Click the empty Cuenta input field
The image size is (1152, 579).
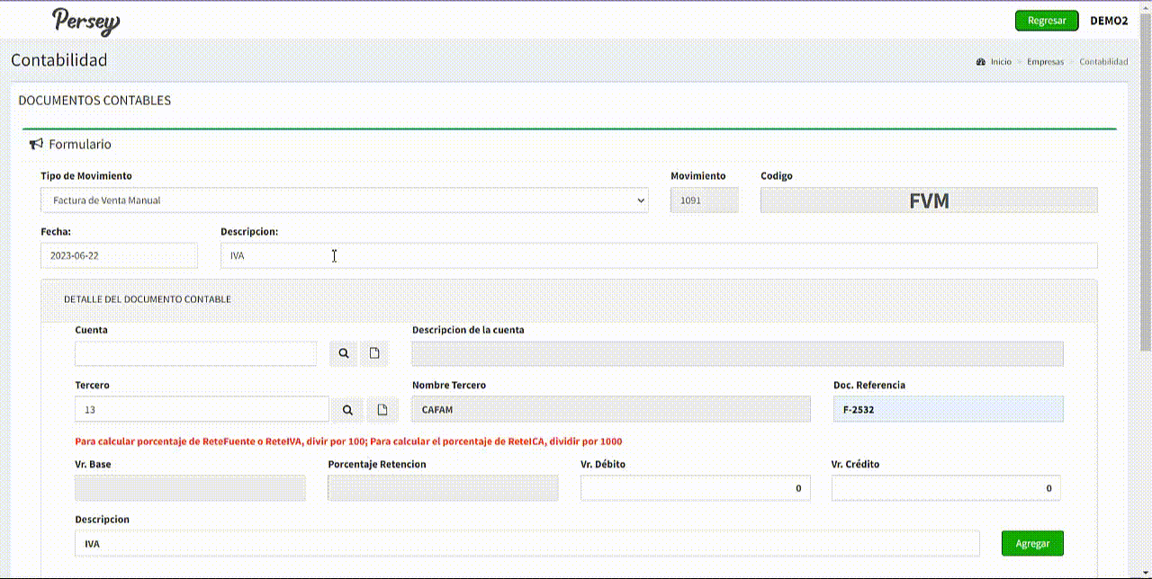point(195,353)
